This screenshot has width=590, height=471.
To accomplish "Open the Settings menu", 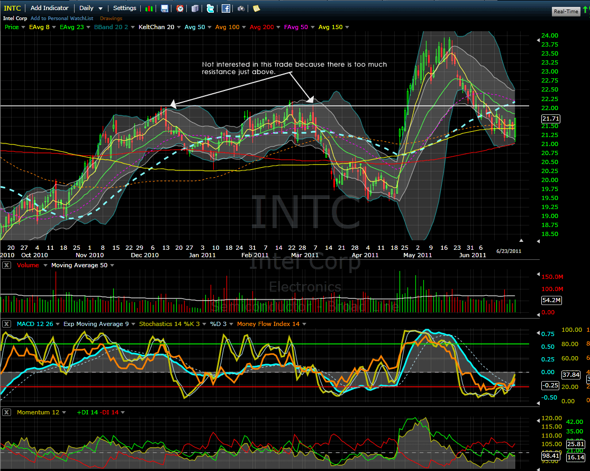I will click(124, 8).
